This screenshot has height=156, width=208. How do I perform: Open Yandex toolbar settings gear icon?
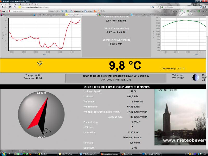click(103, 11)
